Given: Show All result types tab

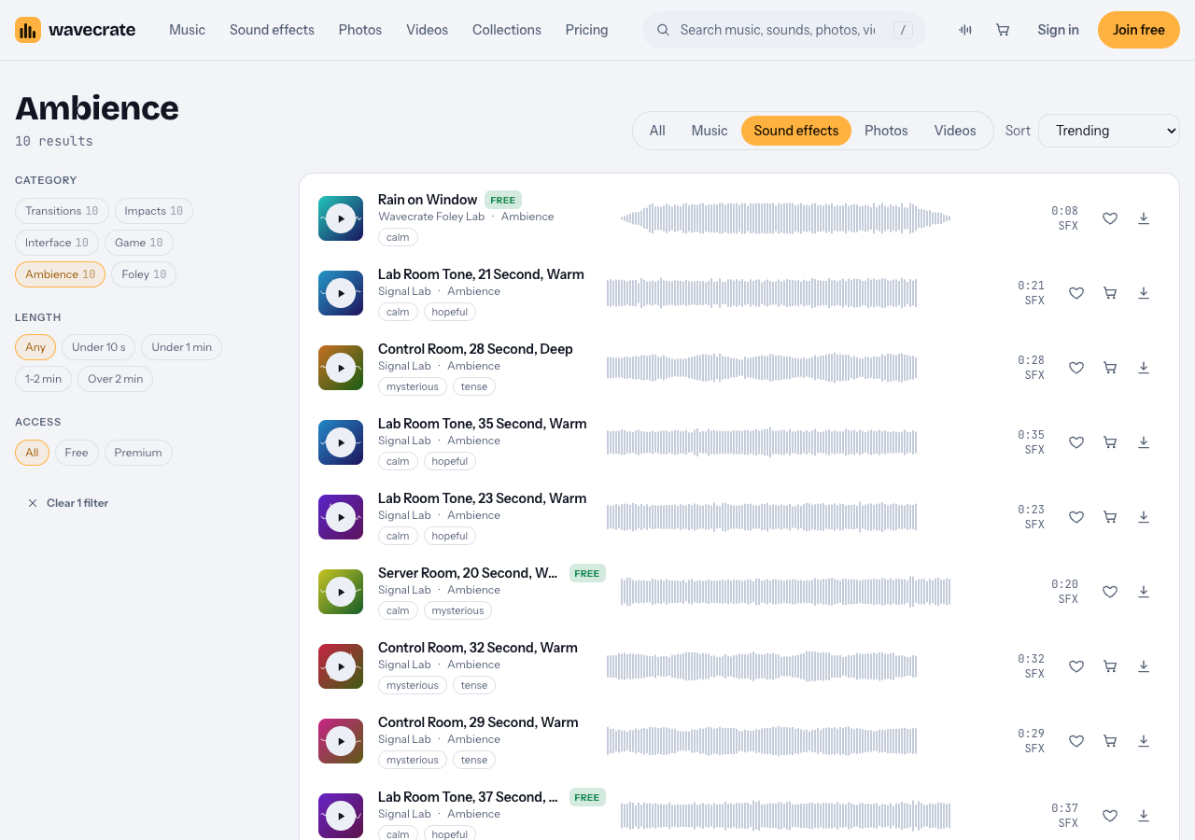Looking at the screenshot, I should tap(657, 131).
